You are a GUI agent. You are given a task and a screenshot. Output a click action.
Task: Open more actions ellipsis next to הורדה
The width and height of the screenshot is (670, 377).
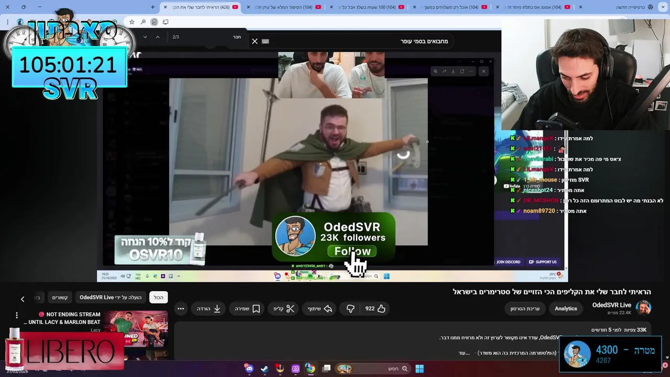pos(181,308)
